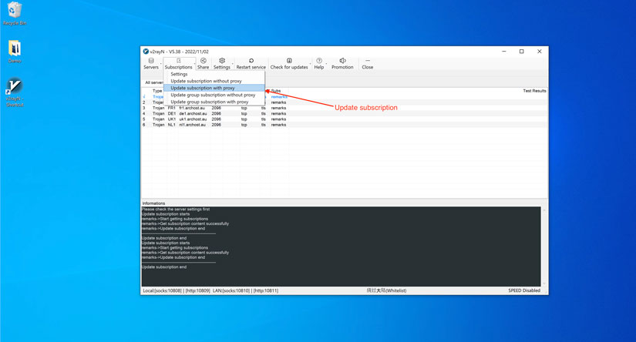The width and height of the screenshot is (636, 342).
Task: Click the Restart service icon
Action: [x=251, y=63]
